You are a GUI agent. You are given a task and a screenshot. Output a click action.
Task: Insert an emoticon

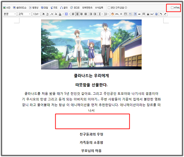point(113,14)
